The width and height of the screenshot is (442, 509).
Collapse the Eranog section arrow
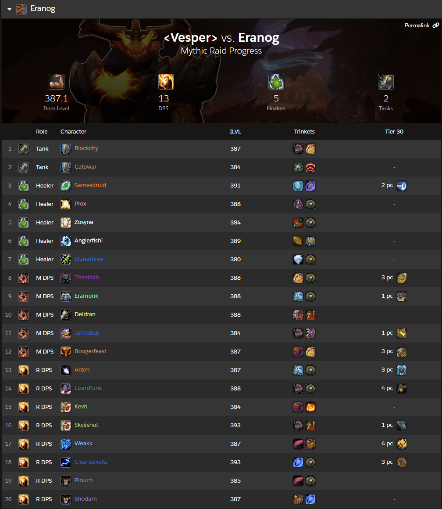coord(9,9)
